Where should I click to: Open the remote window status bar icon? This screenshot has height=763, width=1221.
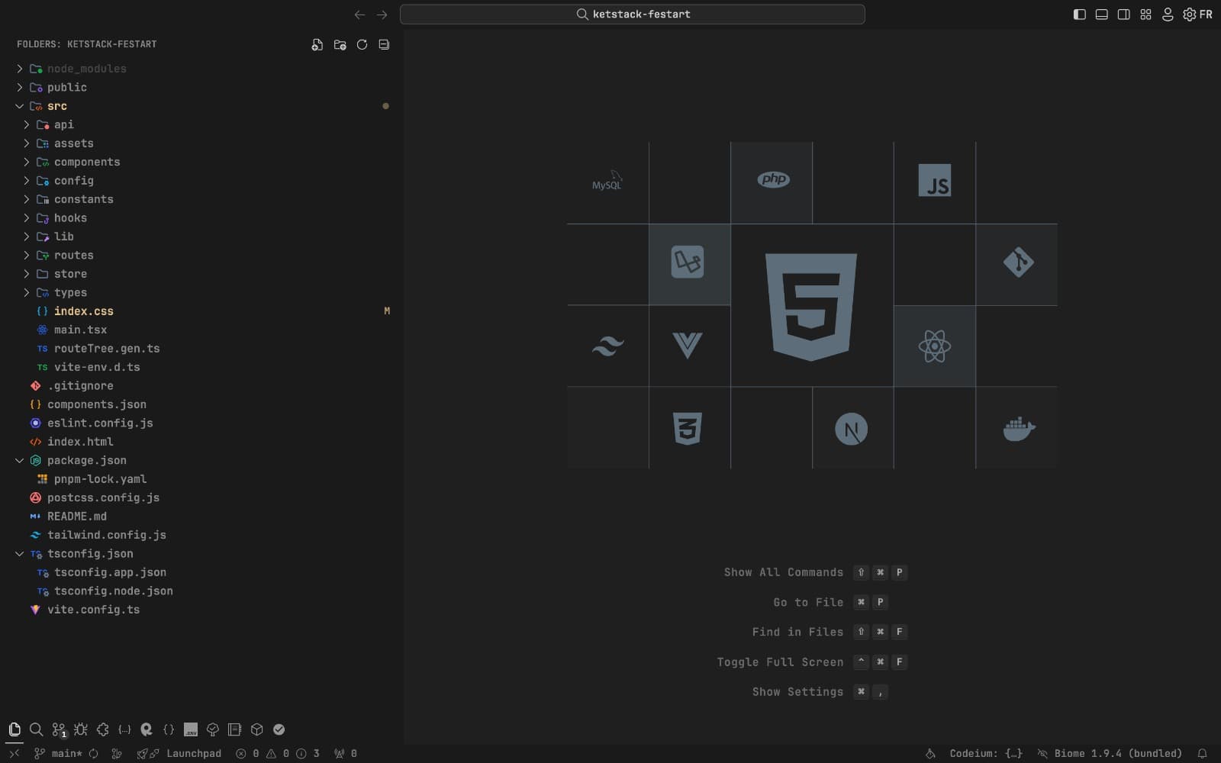[14, 753]
